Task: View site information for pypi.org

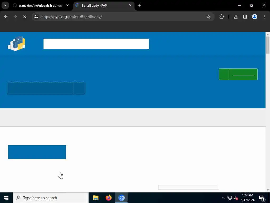Action: [36, 17]
